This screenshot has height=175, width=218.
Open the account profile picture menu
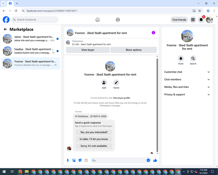click(209, 20)
